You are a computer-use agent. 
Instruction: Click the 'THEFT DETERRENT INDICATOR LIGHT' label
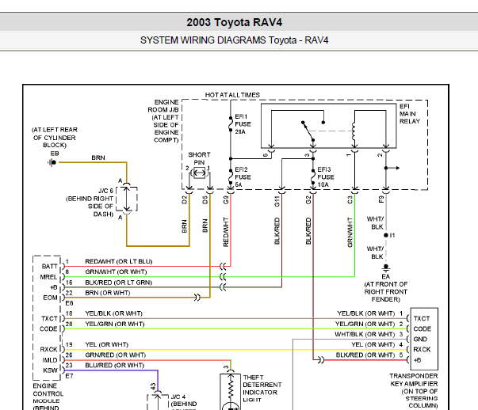[x=262, y=389]
